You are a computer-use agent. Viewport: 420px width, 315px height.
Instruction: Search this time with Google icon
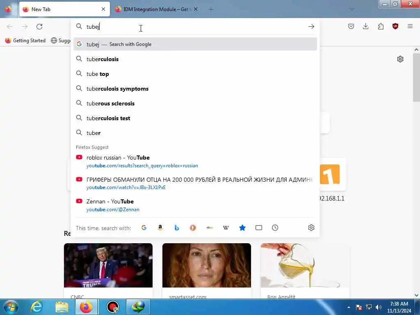click(144, 228)
